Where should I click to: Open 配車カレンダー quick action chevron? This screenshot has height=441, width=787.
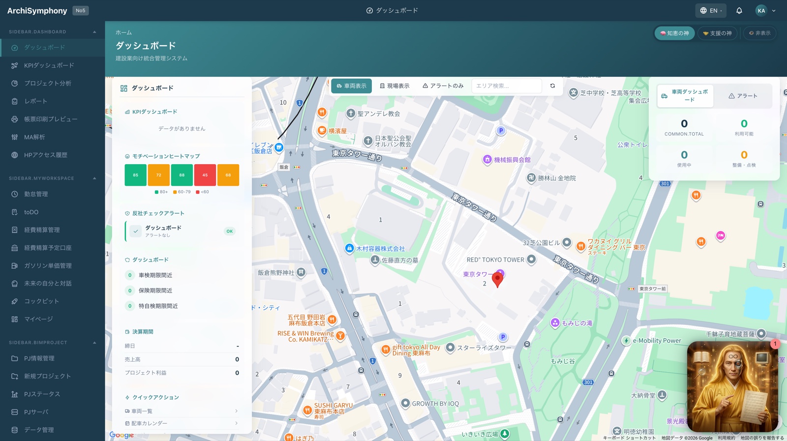pos(236,423)
